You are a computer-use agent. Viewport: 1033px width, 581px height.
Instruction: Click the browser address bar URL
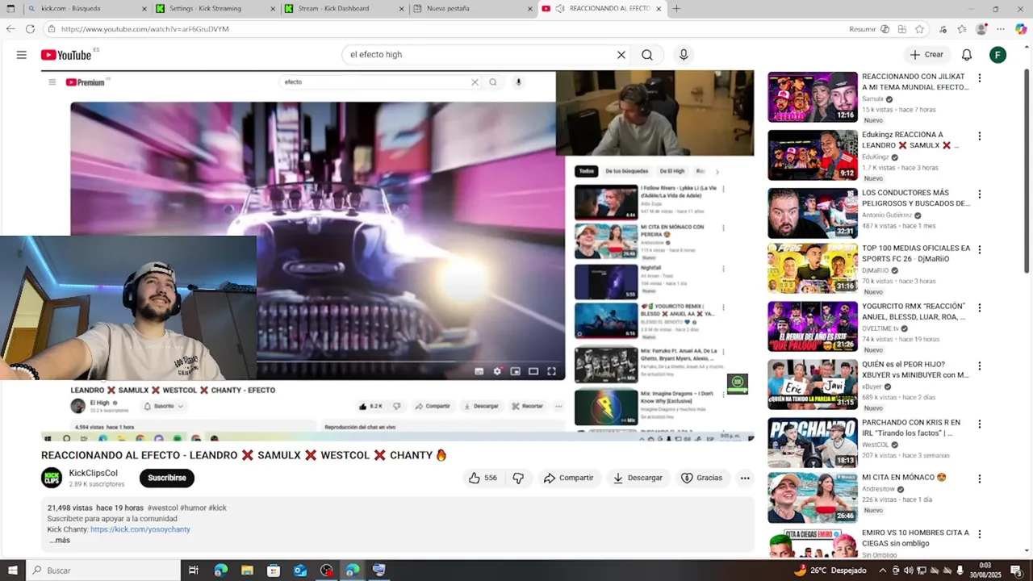click(145, 29)
